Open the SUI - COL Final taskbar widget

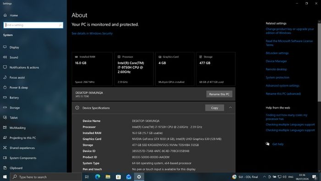(245, 177)
